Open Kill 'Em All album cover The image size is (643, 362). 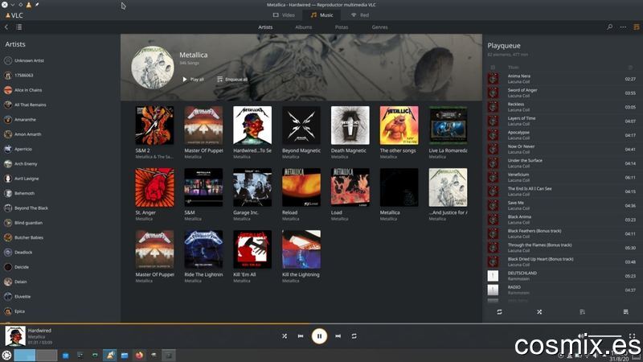coord(252,249)
